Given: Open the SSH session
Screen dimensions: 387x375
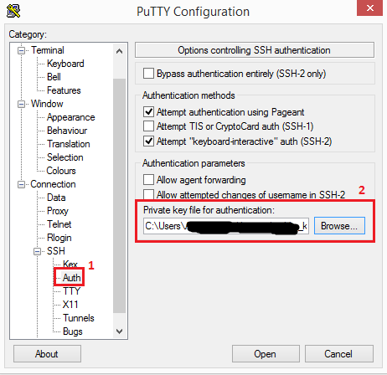Looking at the screenshot, I should click(x=266, y=354).
